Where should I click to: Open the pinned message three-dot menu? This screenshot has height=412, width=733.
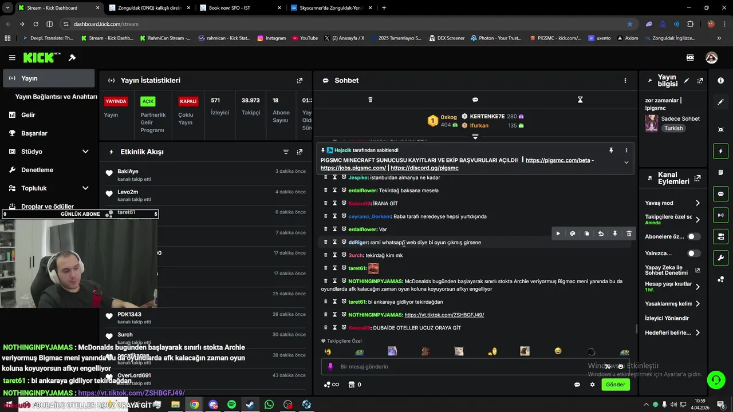point(626,150)
